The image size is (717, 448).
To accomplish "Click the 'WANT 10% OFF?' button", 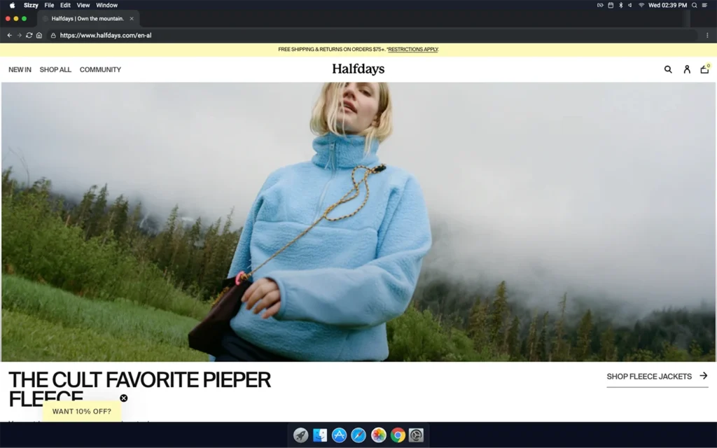I will coord(82,412).
